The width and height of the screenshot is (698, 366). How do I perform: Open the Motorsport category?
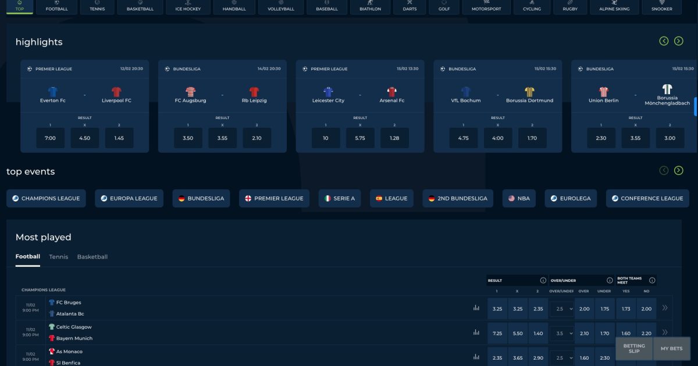(x=486, y=7)
